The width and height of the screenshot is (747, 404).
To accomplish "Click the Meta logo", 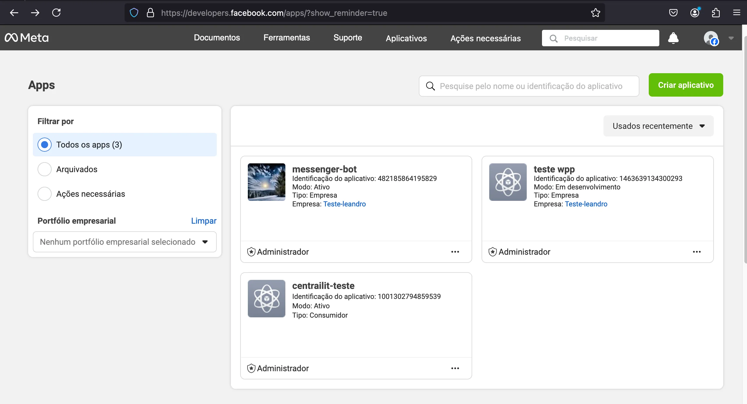I will (x=27, y=38).
